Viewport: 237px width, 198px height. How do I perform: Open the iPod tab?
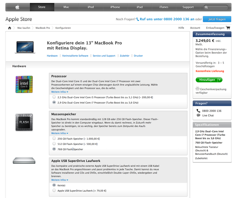pyautogui.click(x=91, y=7)
